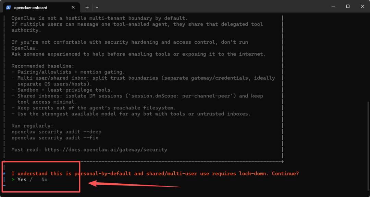Click the PowerShell icon on the tab

9,7
